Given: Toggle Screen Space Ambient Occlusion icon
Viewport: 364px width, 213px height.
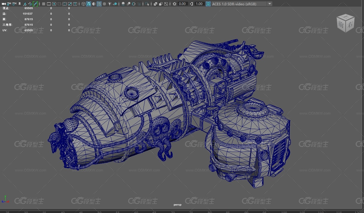Looking at the screenshot, I should [123, 4].
